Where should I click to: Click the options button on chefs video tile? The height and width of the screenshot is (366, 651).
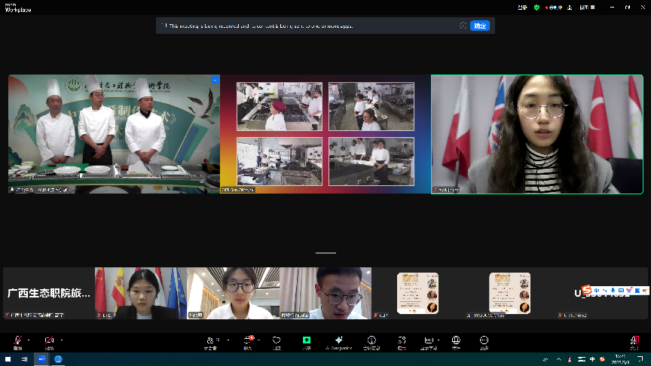215,80
